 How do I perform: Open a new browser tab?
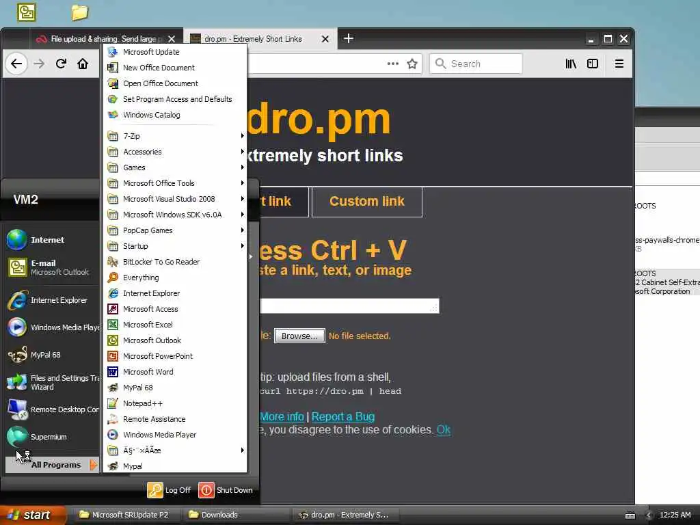[349, 39]
